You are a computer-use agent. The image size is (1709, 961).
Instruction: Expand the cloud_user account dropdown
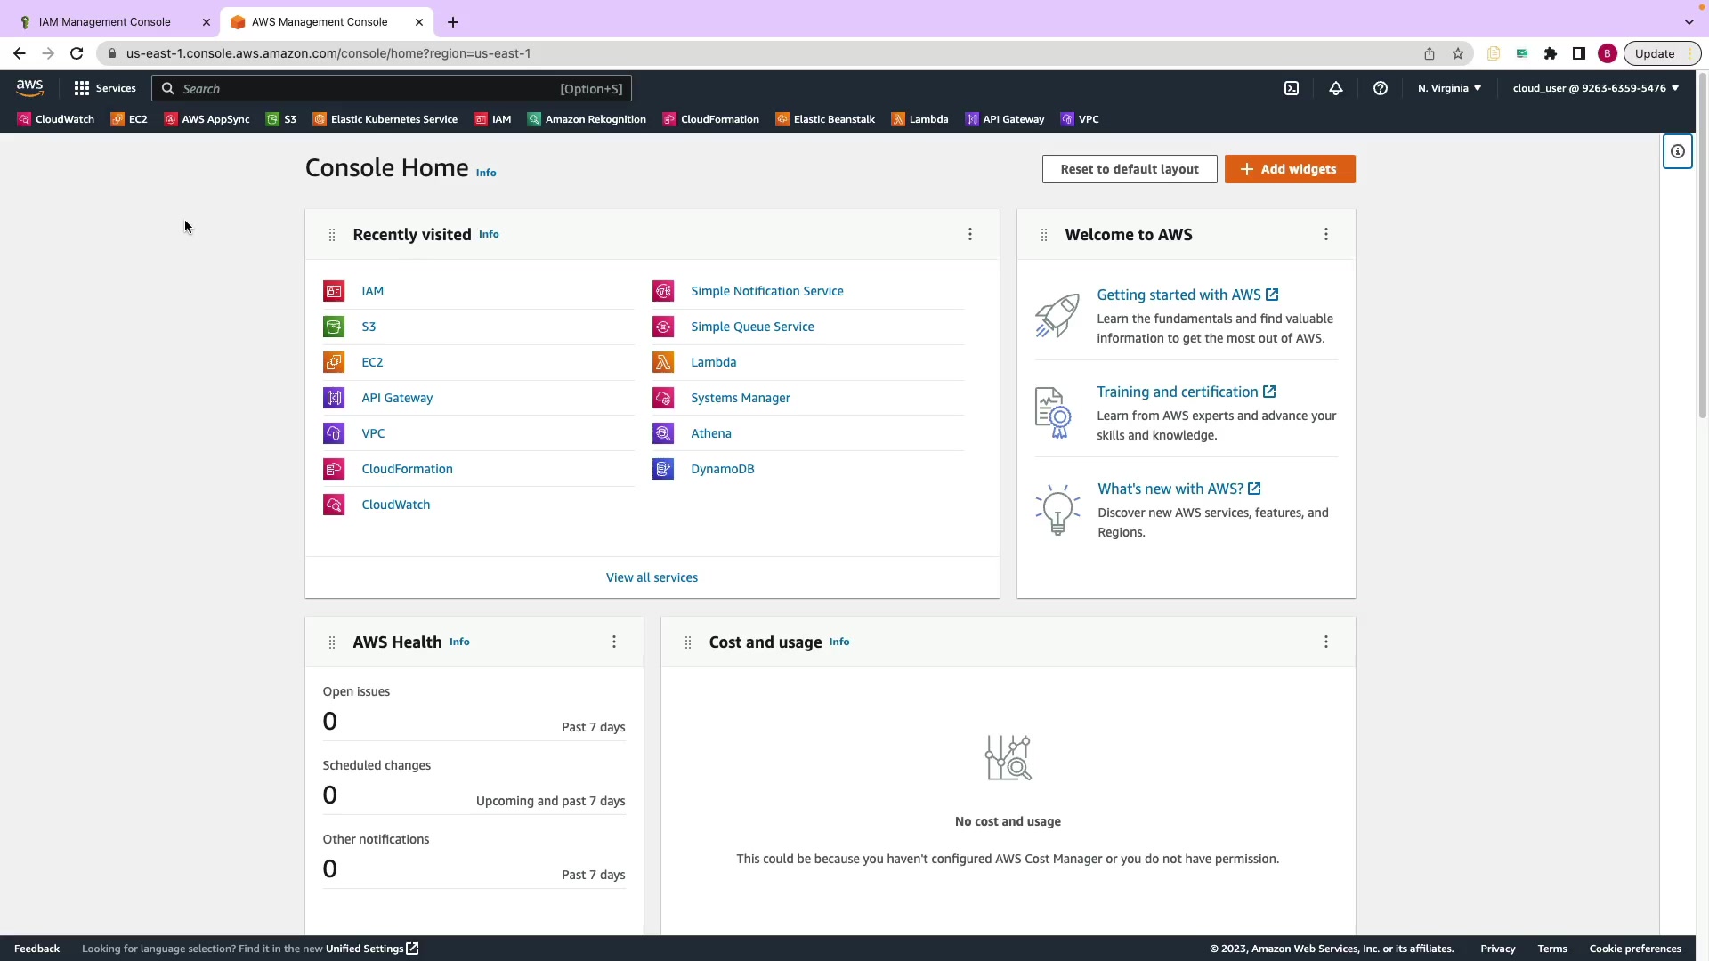point(1595,88)
